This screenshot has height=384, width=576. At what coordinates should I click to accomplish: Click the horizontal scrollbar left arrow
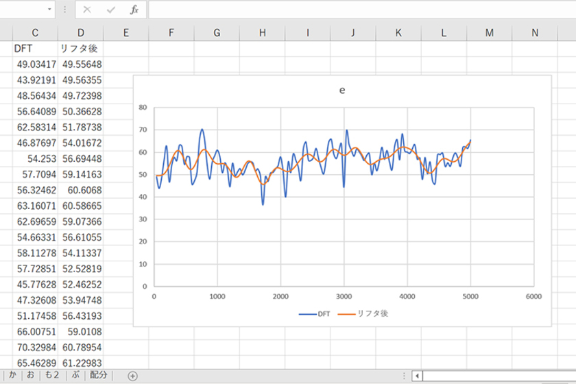418,375
